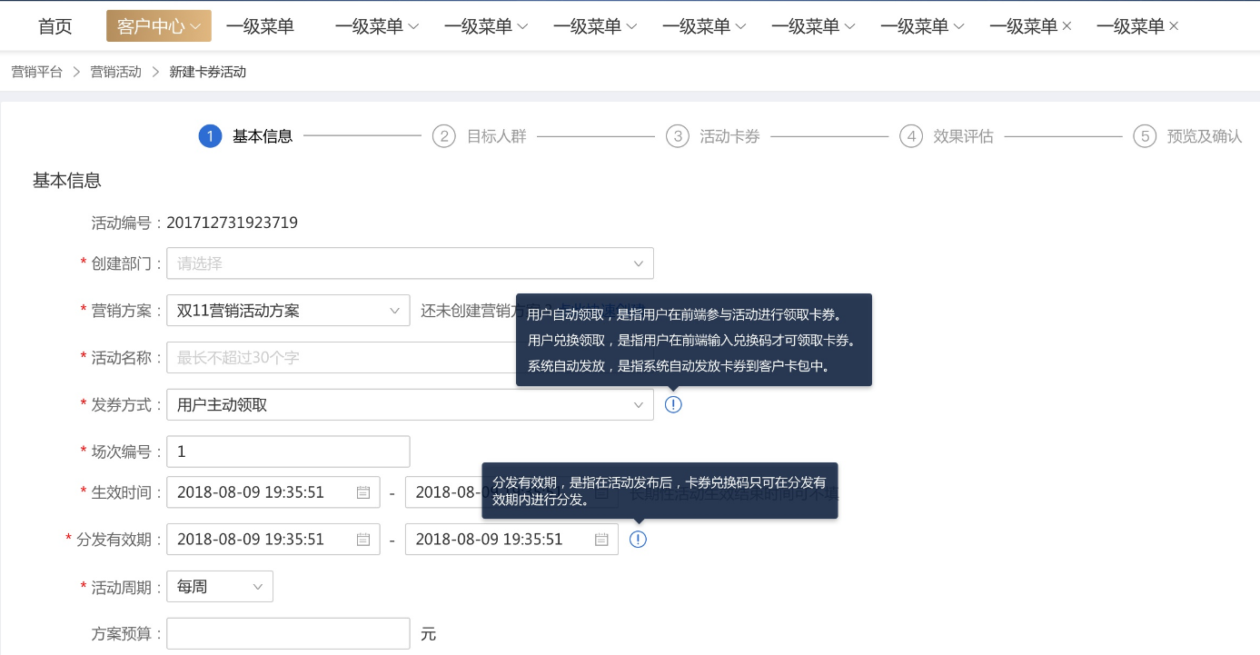
Task: Focus the 方案预算 input field
Action: click(288, 634)
